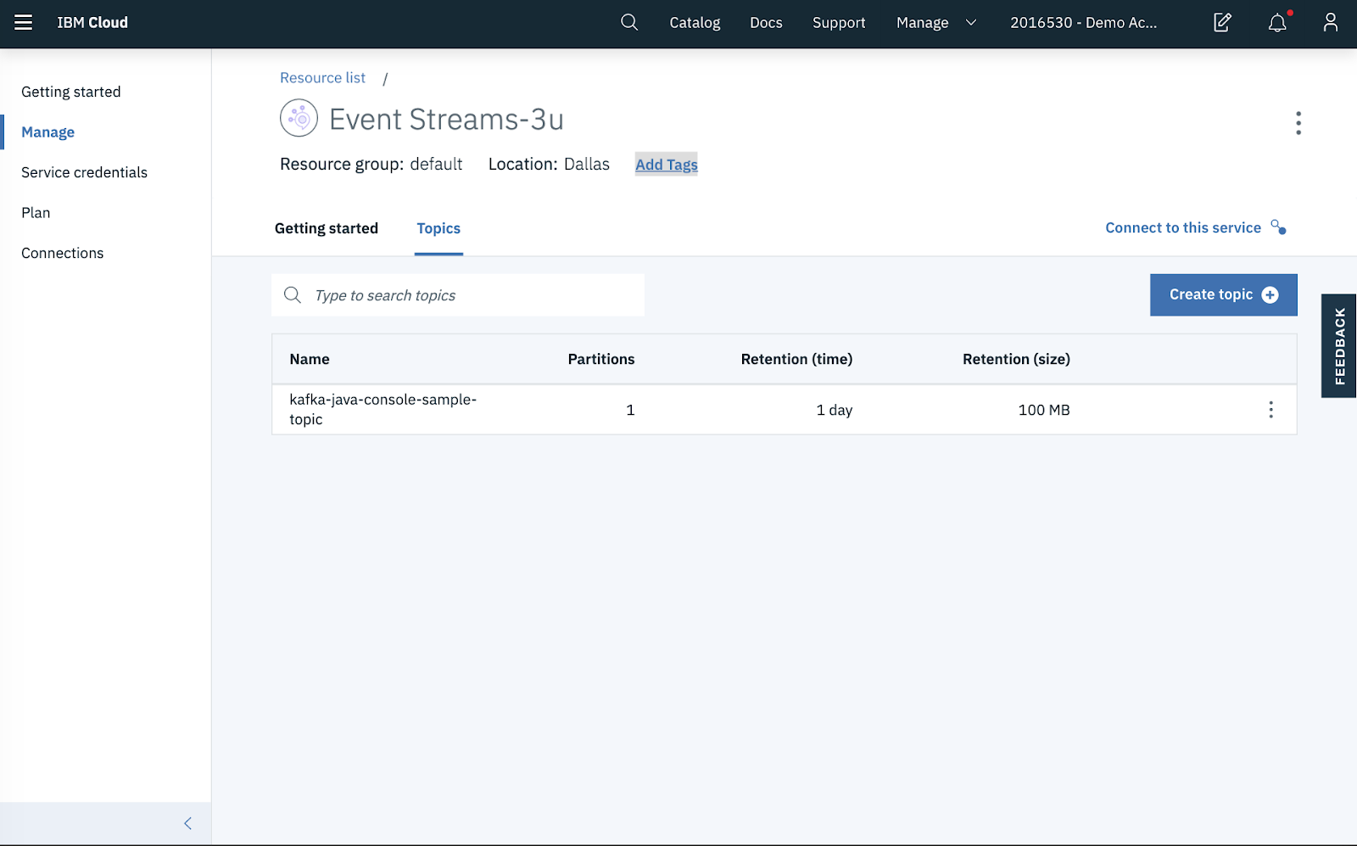
Task: Open kafka-java-console-sample-topic row overflow menu
Action: click(x=1270, y=410)
